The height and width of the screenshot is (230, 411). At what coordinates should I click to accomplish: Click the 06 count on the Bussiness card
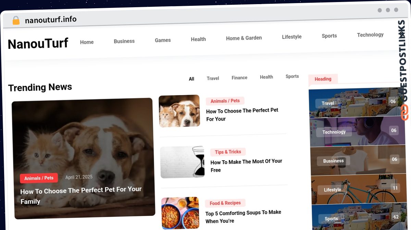point(395,159)
